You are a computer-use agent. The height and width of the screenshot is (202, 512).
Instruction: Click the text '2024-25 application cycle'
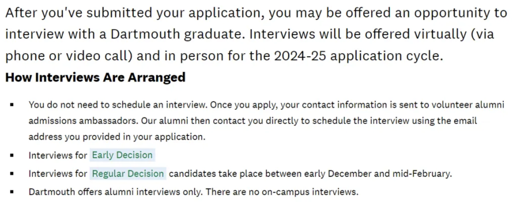358,56
